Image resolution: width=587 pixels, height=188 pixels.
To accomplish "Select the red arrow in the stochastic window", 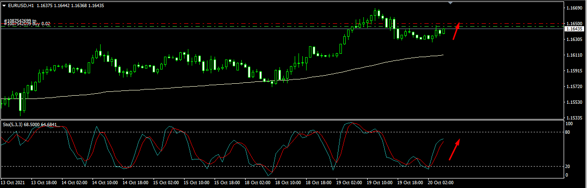I will [x=454, y=149].
